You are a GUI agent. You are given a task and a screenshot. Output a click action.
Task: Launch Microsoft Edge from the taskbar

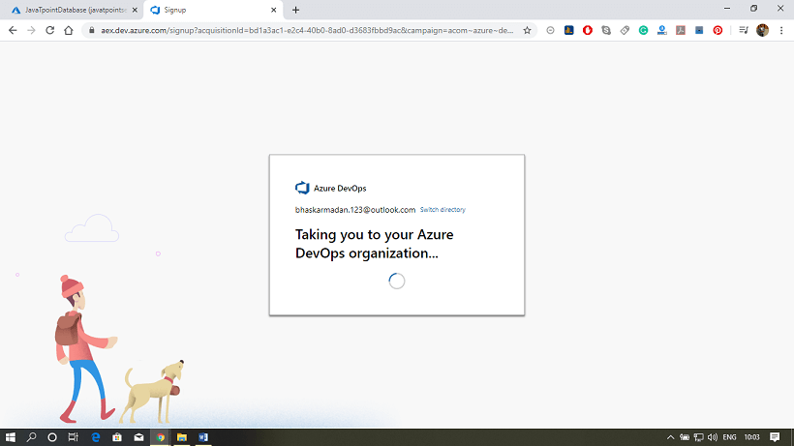pyautogui.click(x=95, y=437)
